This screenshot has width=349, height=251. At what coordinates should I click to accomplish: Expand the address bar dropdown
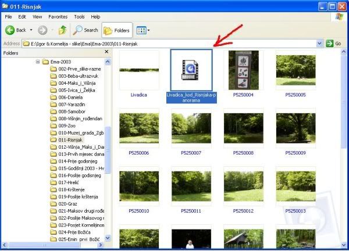[x=319, y=44]
